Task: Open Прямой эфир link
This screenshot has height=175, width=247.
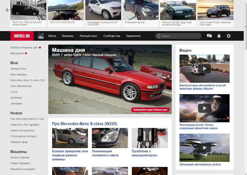Action: click(19, 142)
